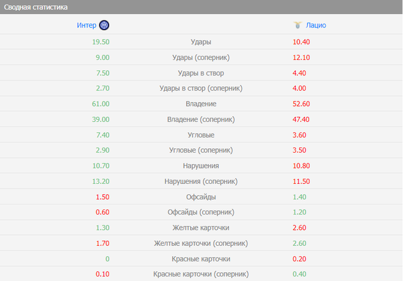The width and height of the screenshot is (403, 281).
Task: Select the Удары row label
Action: (201, 42)
